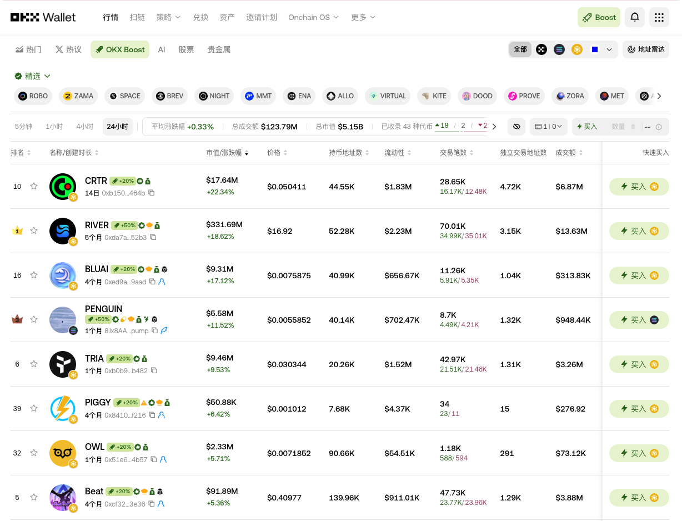The height and width of the screenshot is (521, 682).
Task: Select the 24小时 timeframe
Action: tap(118, 126)
